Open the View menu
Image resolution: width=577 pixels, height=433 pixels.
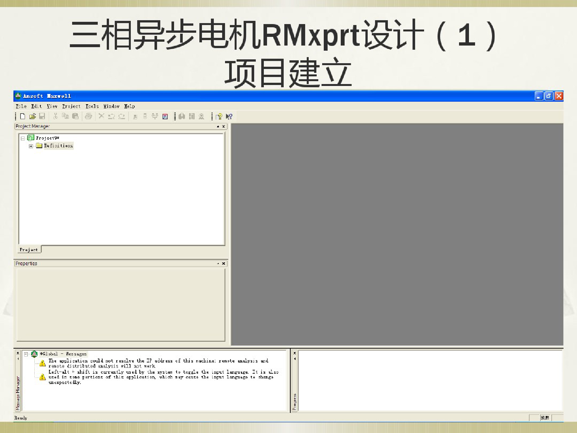coord(52,106)
